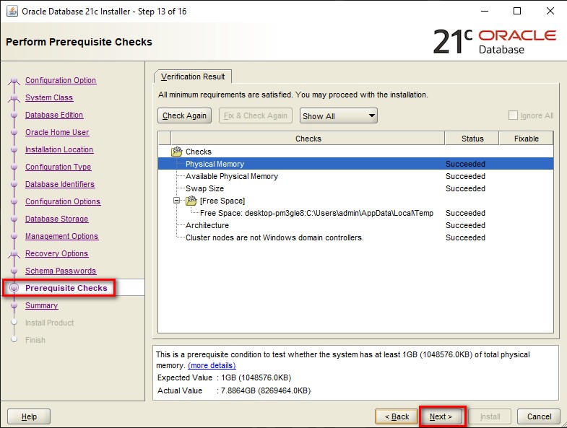Click Fix & Check Again button
Viewport: 567px width, 428px height.
pyautogui.click(x=255, y=115)
